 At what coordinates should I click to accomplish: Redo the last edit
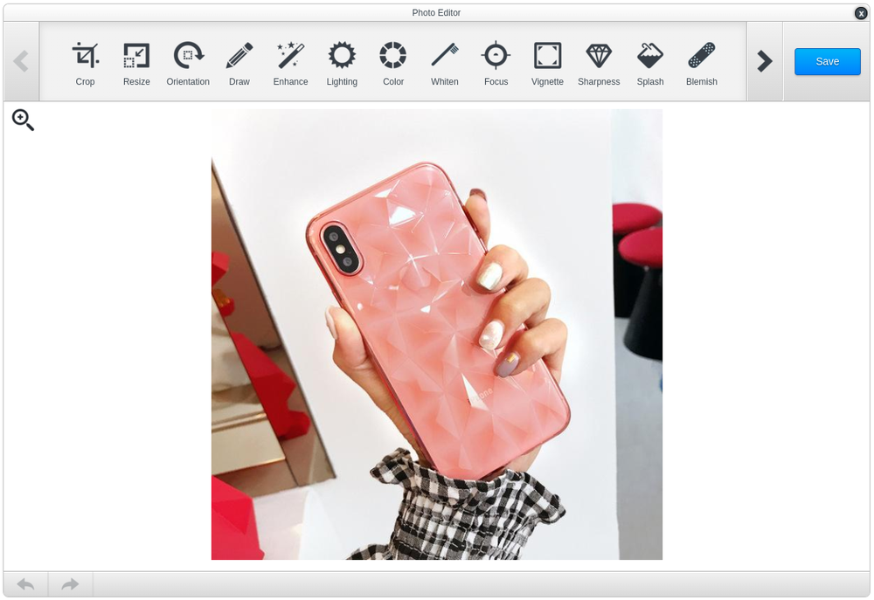coord(69,583)
